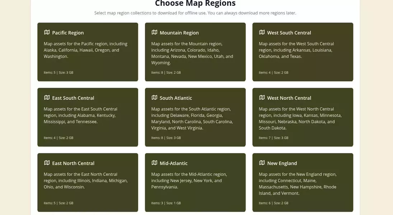The height and width of the screenshot is (215, 393).
Task: Choose the Mountain Region description text
Action: tap(192, 53)
